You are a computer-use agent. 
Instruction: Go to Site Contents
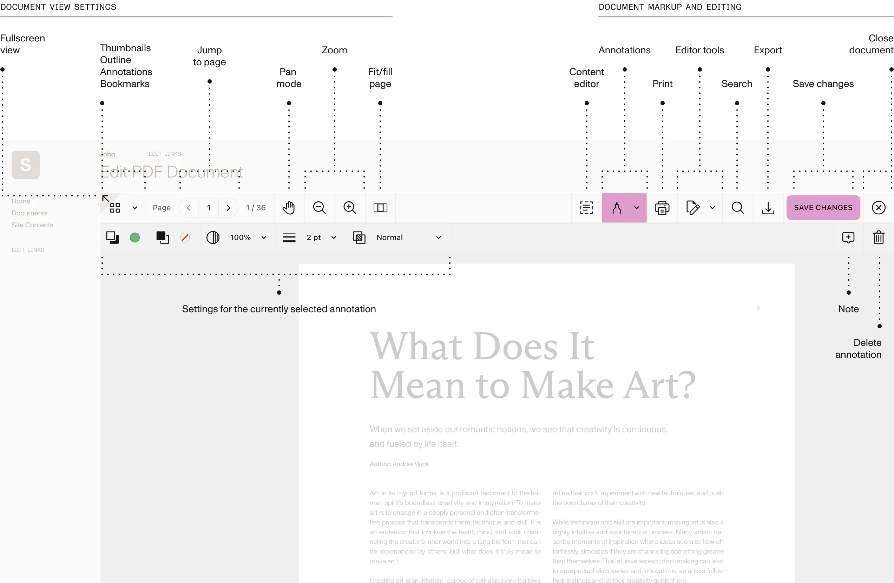[x=32, y=225]
